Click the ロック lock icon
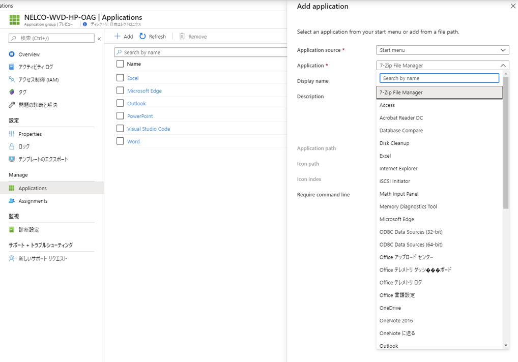518x362 pixels. [12, 146]
